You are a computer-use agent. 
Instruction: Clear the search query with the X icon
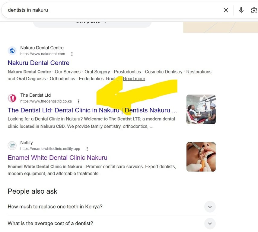(226, 10)
